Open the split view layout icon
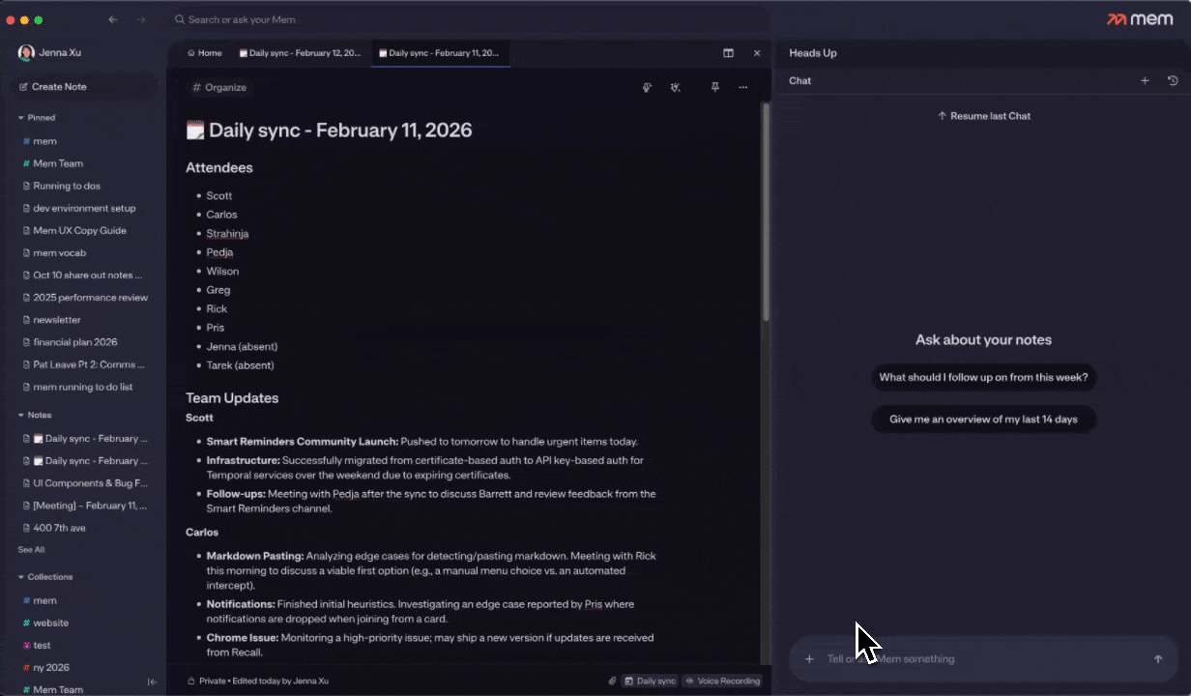 pyautogui.click(x=728, y=53)
